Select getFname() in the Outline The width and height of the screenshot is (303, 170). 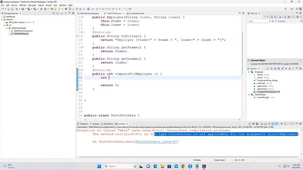coord(263,86)
